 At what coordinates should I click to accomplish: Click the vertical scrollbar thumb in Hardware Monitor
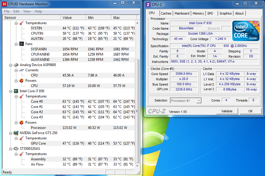137,111
